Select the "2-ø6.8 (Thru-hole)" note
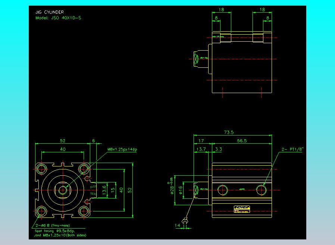335x245 pixels. pyautogui.click(x=53, y=225)
